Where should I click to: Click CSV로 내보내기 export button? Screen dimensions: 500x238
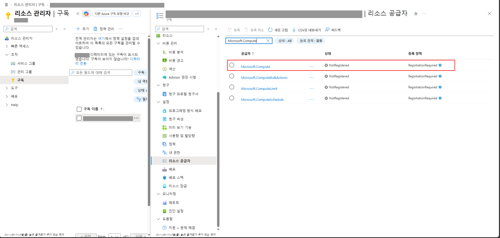(306, 30)
